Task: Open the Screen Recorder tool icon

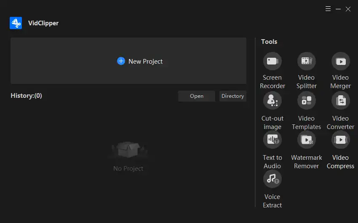Action: [x=272, y=61]
